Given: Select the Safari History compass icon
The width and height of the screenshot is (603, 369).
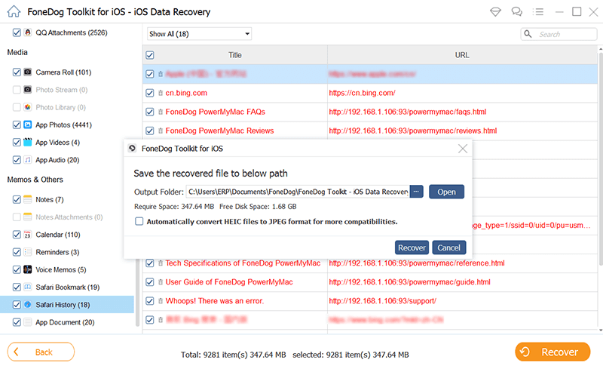Looking at the screenshot, I should [28, 305].
